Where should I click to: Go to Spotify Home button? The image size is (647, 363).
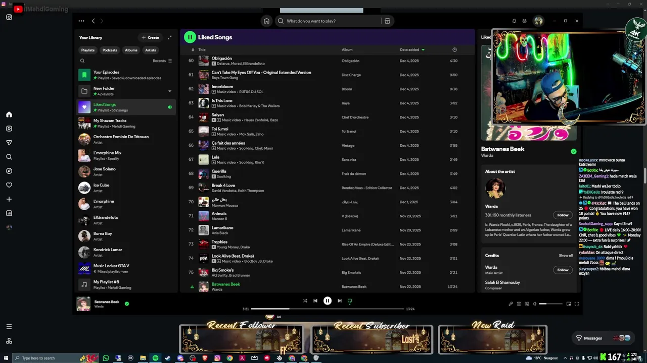point(266,21)
